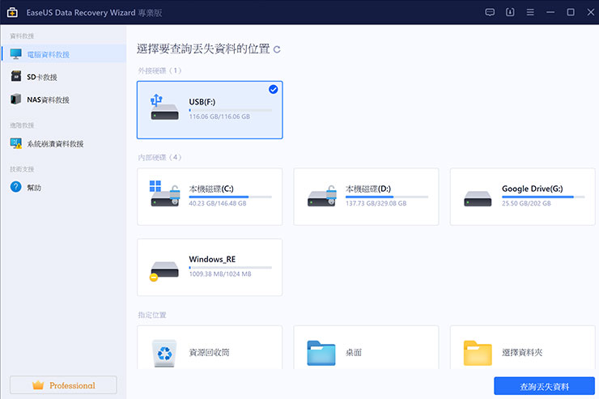Screen dimensions: 599x399
Task: Open the hamburger menu in title bar
Action: coord(530,12)
